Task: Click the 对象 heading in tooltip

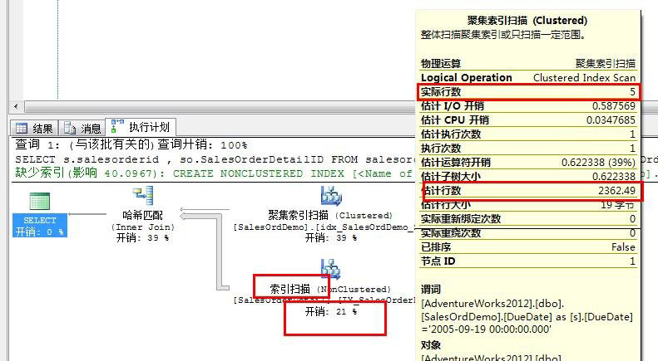Action: tap(431, 345)
